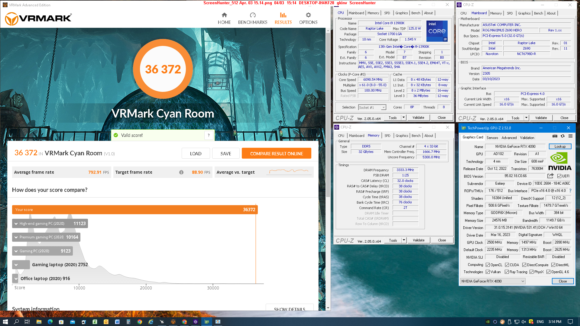Switch to CPU-Z taskbar icon
This screenshot has height=326, width=580.
click(x=196, y=322)
